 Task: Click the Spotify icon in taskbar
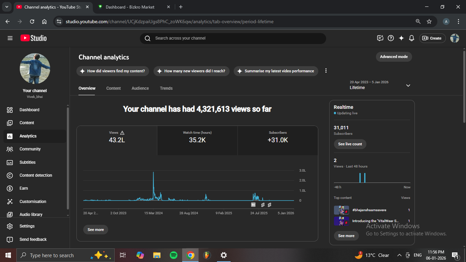[173, 255]
